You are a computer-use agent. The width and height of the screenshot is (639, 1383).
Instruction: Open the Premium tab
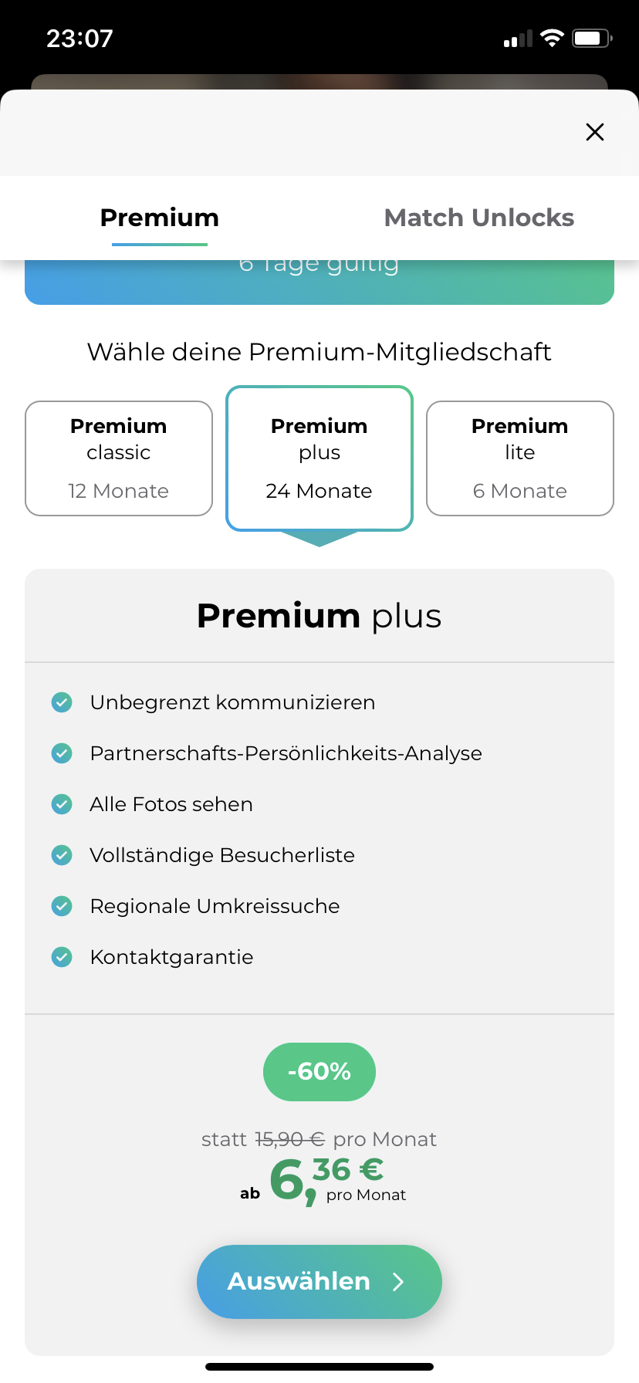coord(158,217)
